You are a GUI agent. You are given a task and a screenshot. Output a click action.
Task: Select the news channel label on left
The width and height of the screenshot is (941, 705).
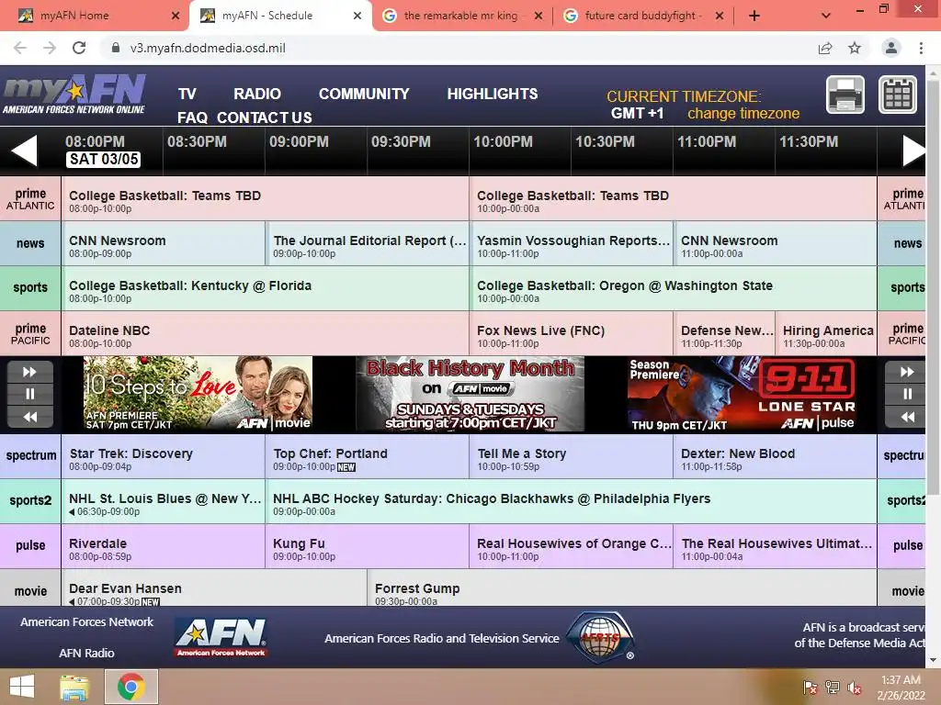[x=30, y=243]
